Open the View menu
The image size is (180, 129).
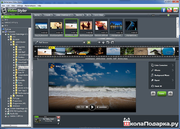[x=13, y=6]
